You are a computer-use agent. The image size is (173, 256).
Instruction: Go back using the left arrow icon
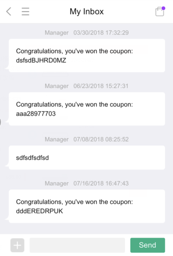pyautogui.click(x=9, y=11)
